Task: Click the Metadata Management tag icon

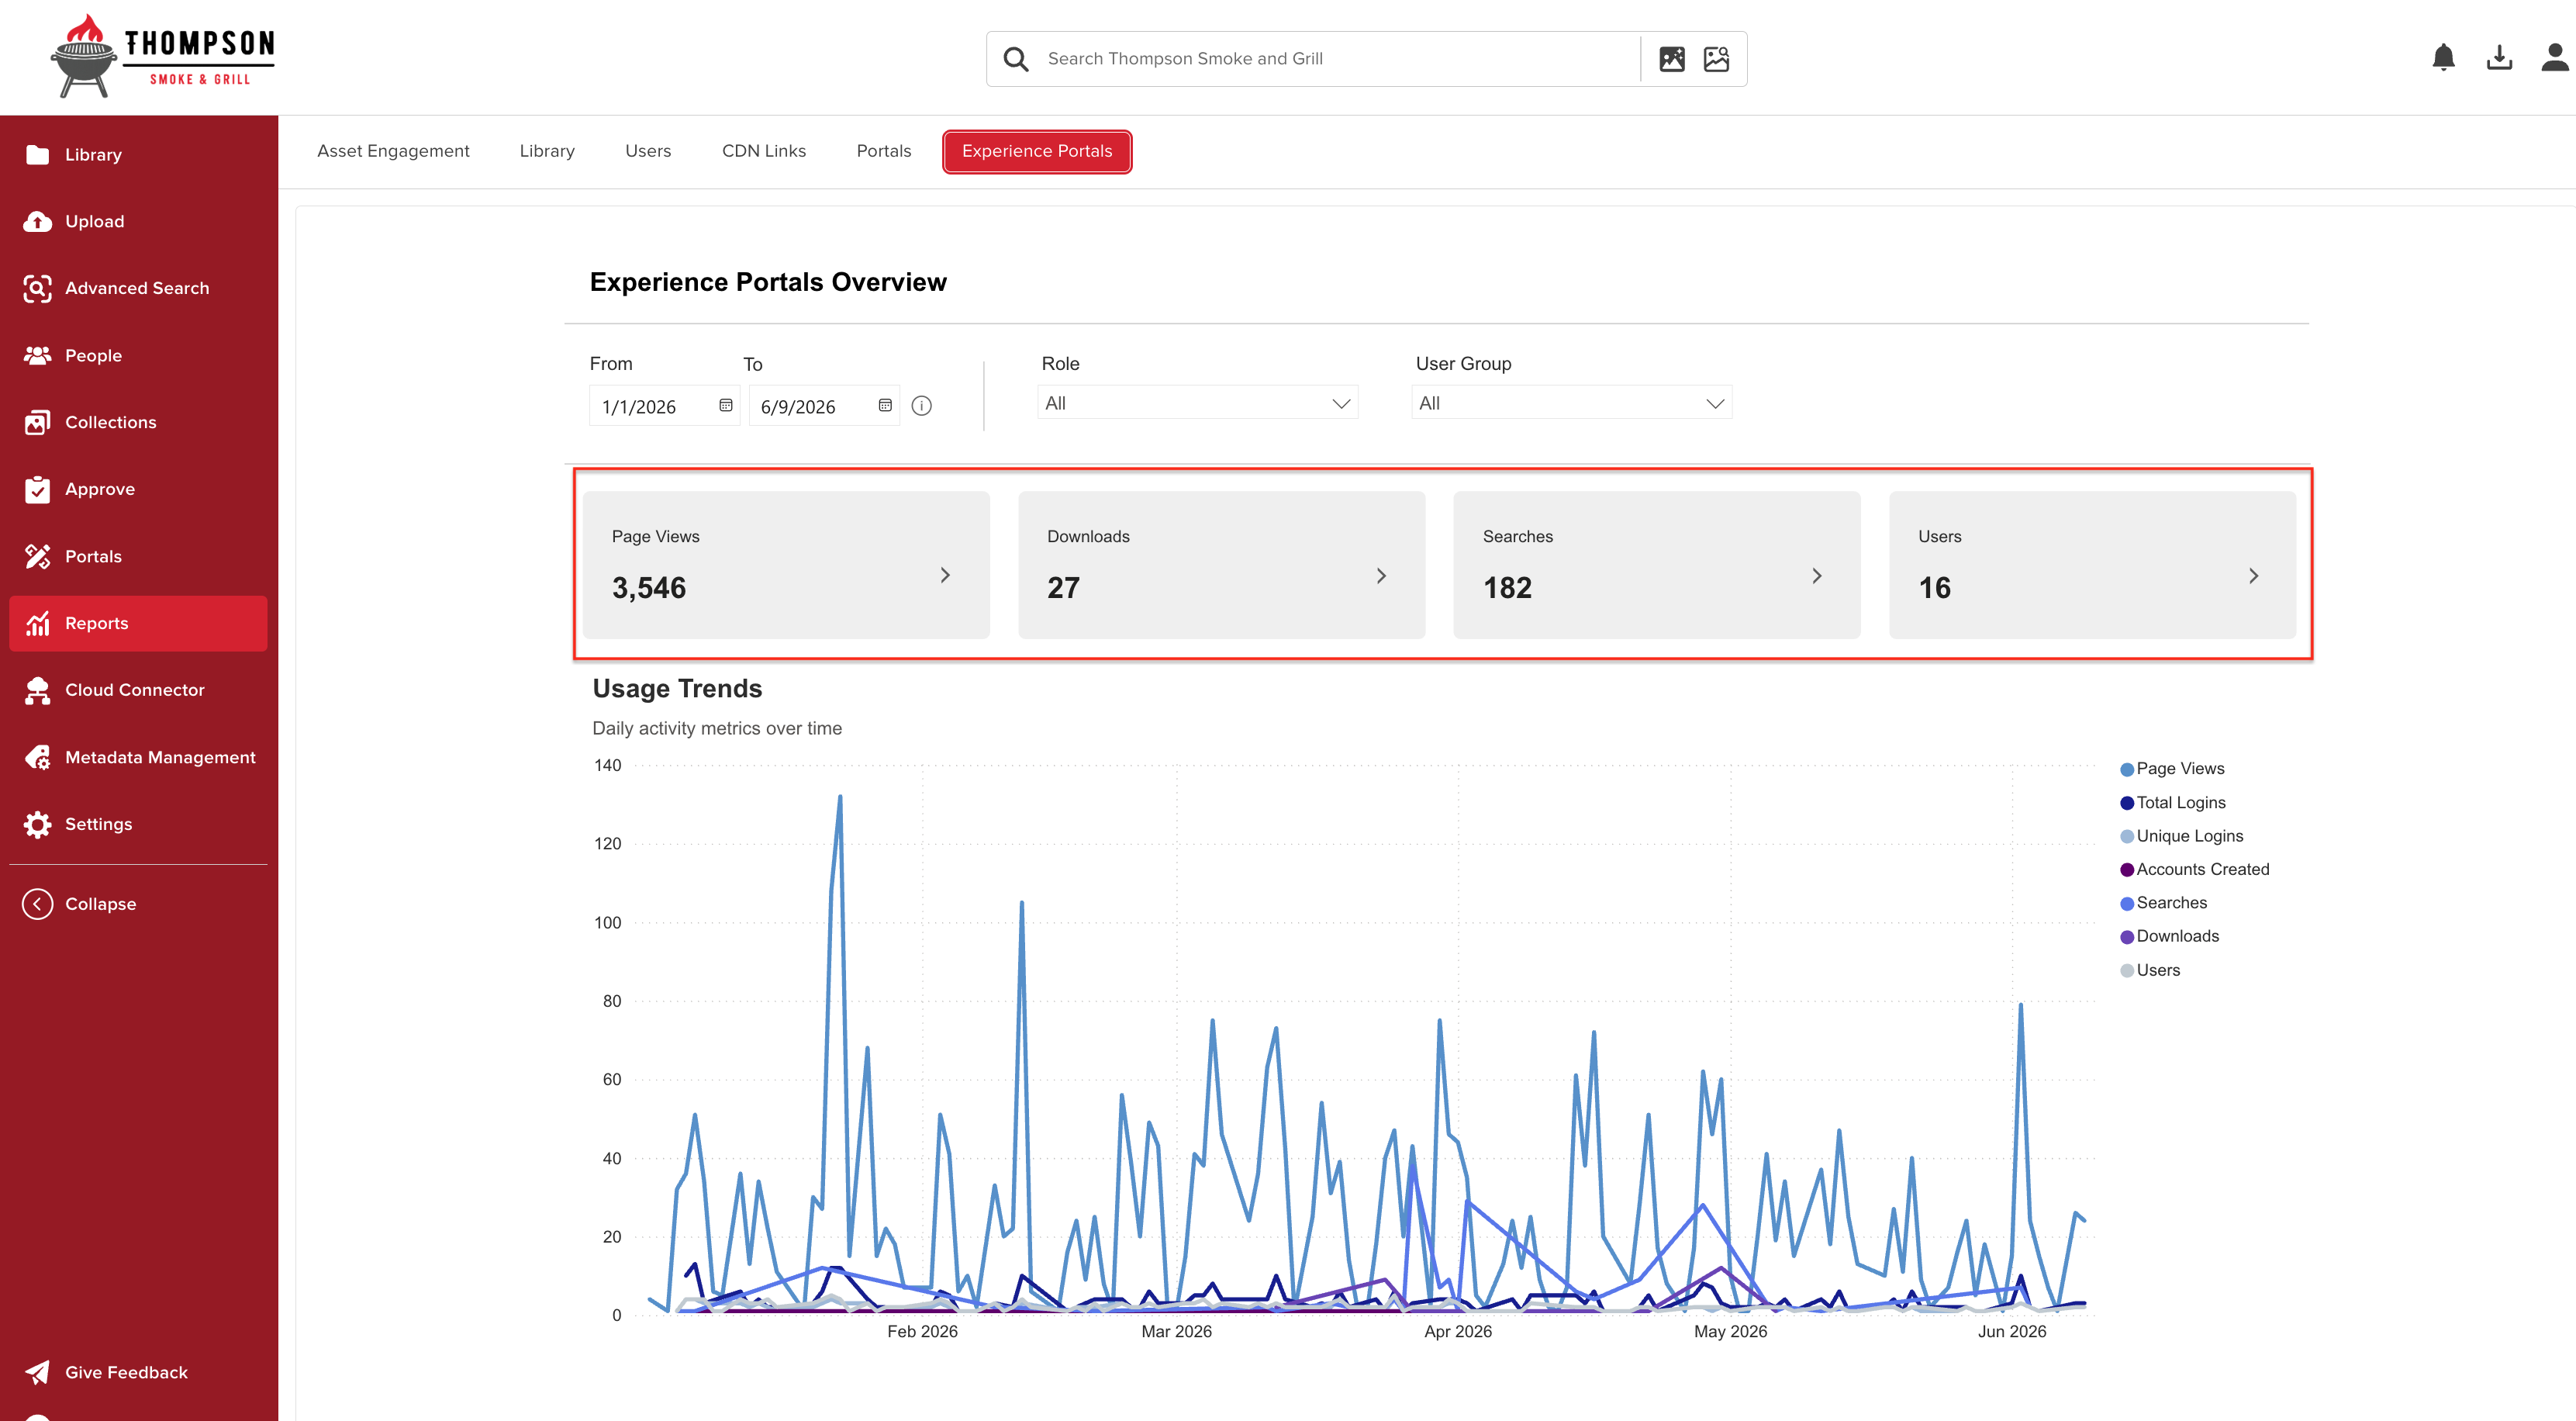Action: coord(37,757)
